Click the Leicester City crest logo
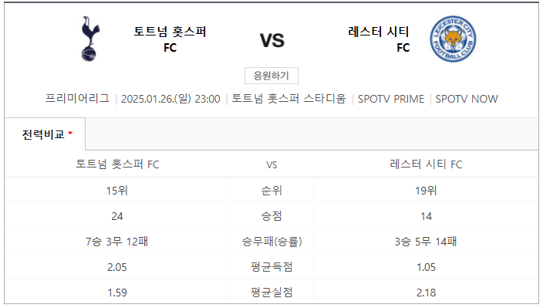 coord(453,39)
